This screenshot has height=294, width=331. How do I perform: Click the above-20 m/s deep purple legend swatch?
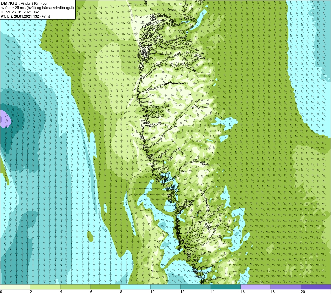point(316,287)
